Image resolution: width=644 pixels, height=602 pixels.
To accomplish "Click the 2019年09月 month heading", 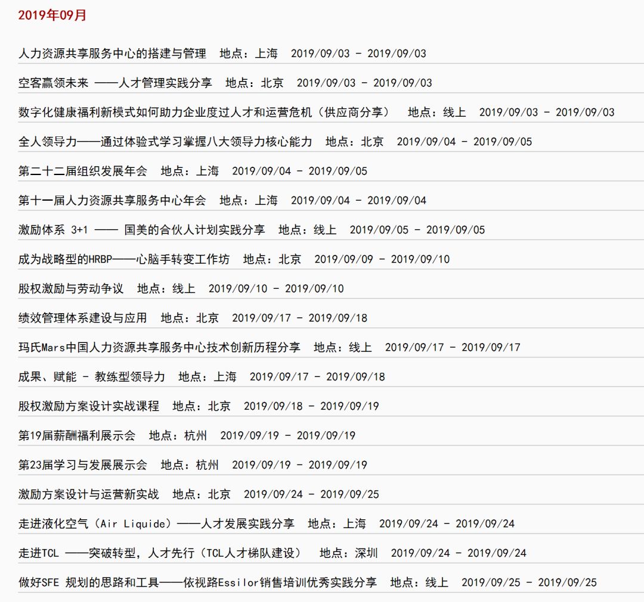I will [x=52, y=15].
